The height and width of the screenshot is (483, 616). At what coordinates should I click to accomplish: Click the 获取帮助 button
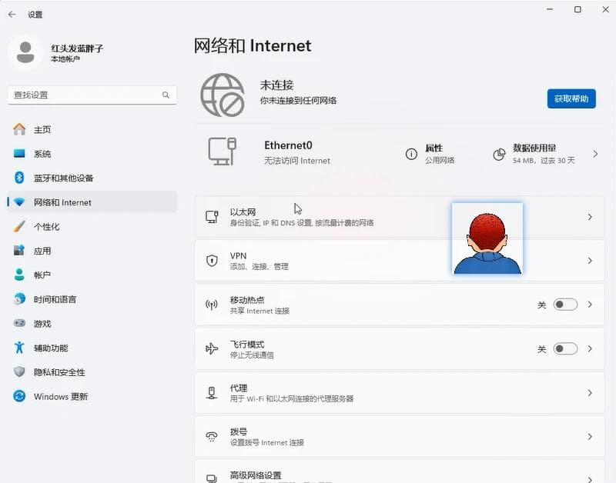pos(571,98)
